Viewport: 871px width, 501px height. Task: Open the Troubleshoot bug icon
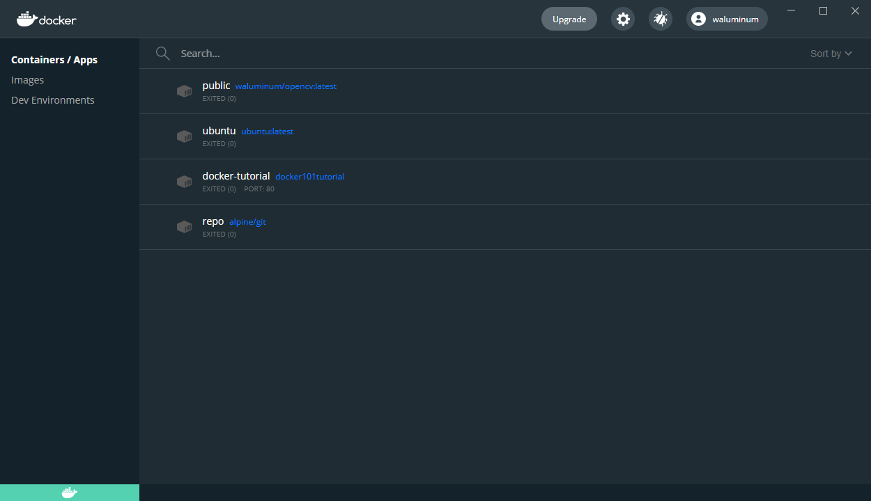click(x=661, y=19)
